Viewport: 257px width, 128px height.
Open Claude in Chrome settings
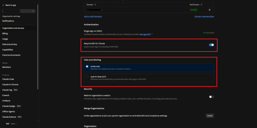(10, 85)
